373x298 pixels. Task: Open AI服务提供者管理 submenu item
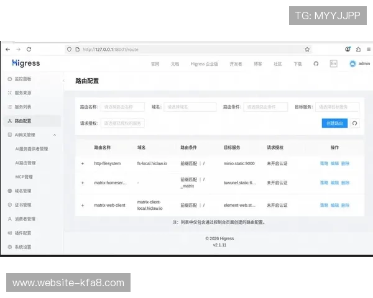click(x=32, y=149)
